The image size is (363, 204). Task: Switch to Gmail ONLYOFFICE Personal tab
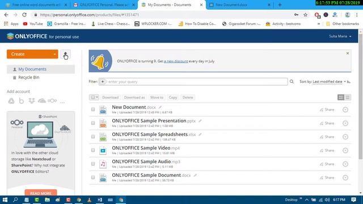[104, 5]
